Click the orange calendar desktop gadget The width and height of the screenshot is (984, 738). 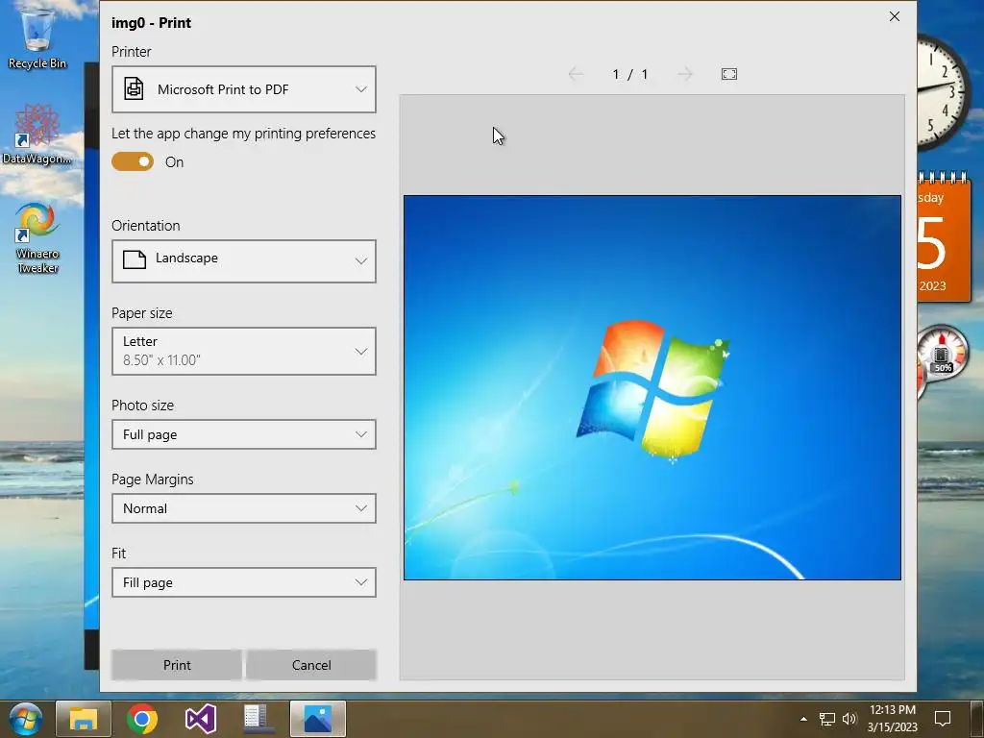(944, 237)
